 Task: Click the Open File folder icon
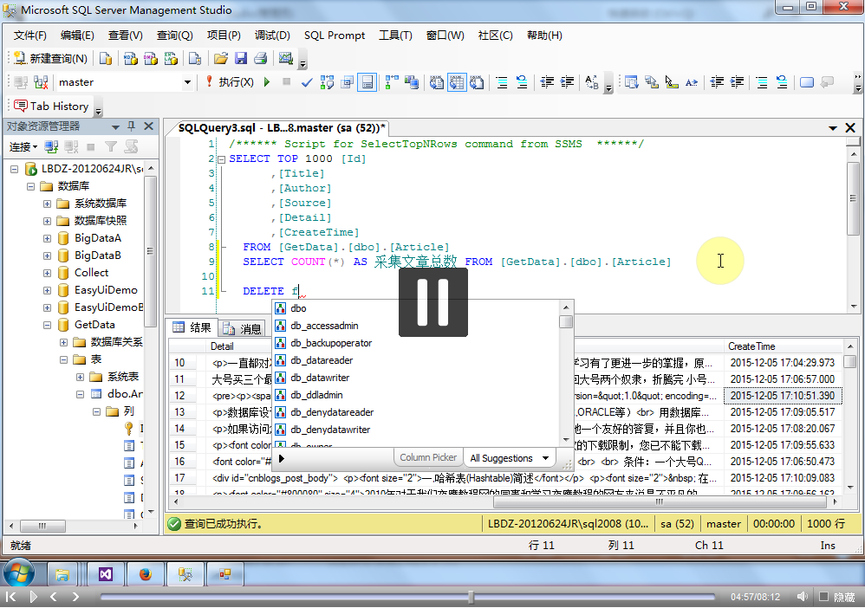[x=220, y=59]
